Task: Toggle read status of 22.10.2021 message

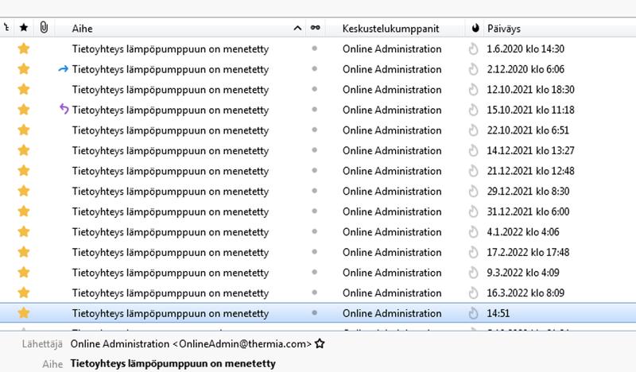Action: [315, 130]
